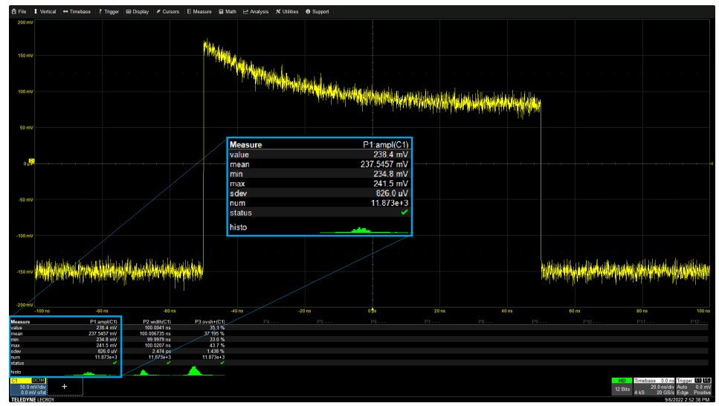The image size is (719, 406).
Task: Open the Trigger descriptor box at bottom right
Action: [692, 386]
